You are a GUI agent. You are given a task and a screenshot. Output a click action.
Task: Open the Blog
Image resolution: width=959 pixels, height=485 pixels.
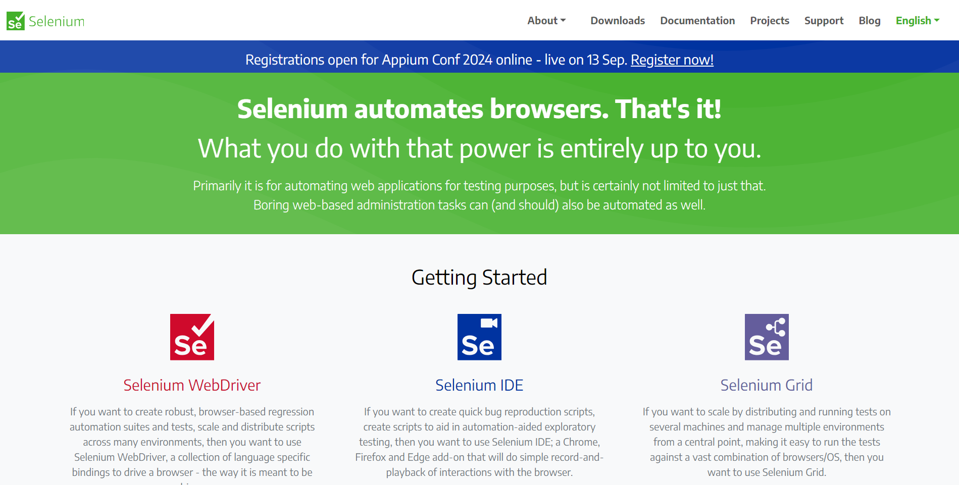point(869,21)
